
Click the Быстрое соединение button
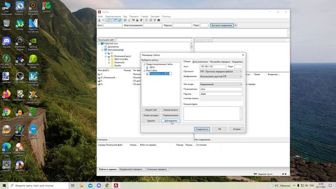coord(222,25)
